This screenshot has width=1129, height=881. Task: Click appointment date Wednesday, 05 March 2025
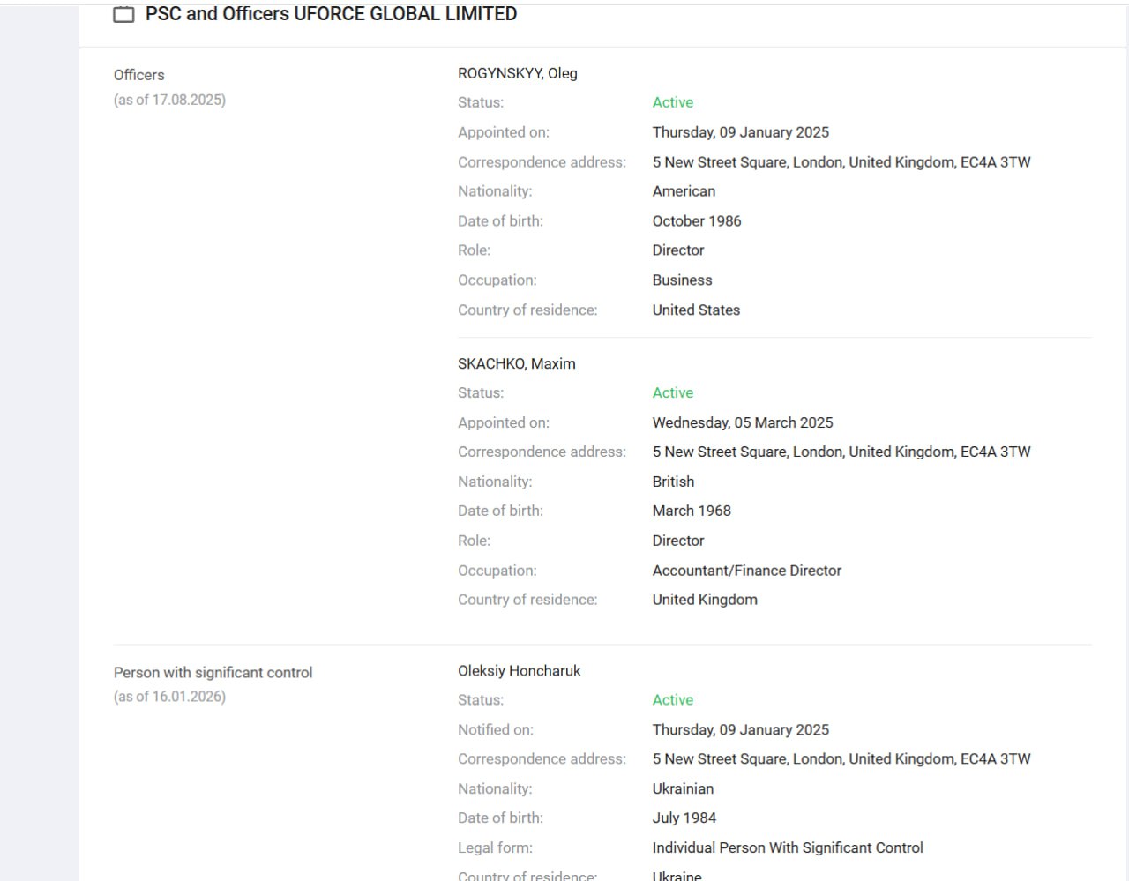(x=743, y=422)
